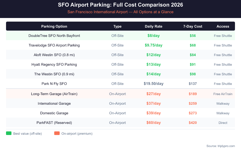
Task: Click the orange On-airport premium legend swatch
Action: [57, 133]
